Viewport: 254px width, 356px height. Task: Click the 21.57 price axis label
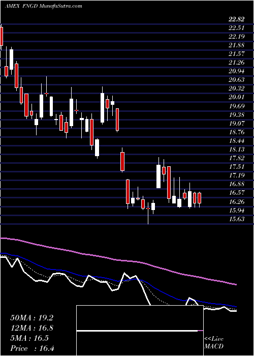pos(237,54)
